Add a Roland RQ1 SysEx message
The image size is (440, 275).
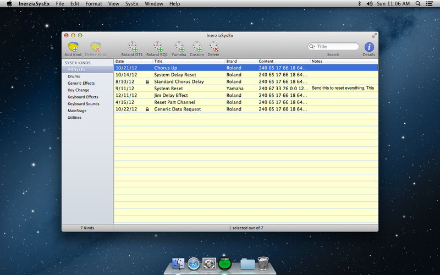tap(157, 47)
